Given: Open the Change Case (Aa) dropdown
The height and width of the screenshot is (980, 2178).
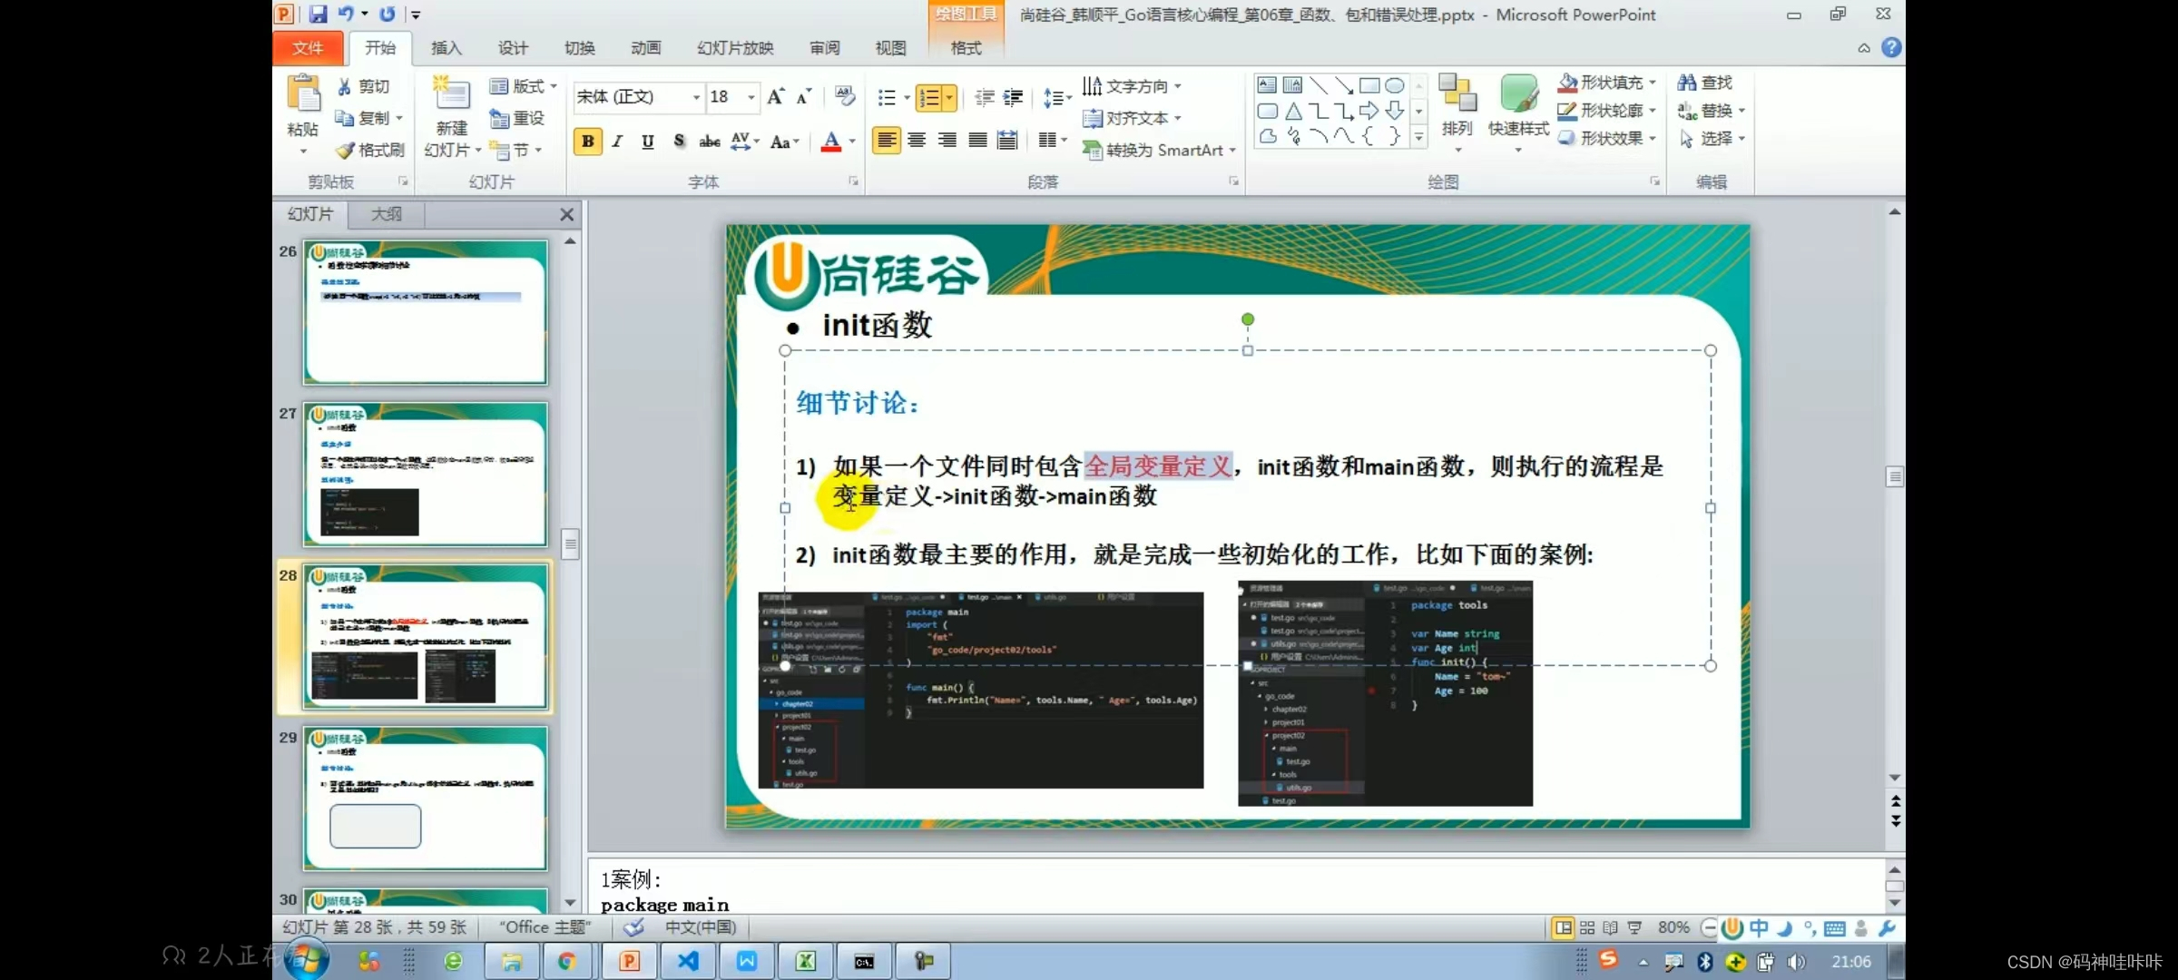Looking at the screenshot, I should click(784, 142).
